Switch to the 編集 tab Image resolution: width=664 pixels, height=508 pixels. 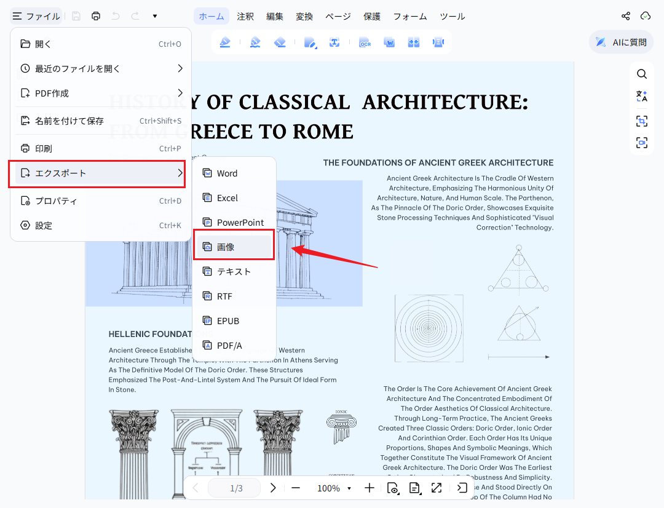tap(275, 16)
